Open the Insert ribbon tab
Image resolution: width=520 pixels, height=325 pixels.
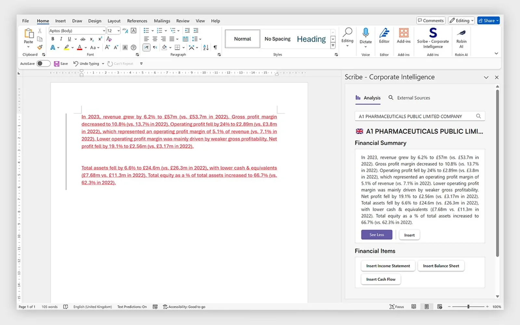click(x=60, y=21)
